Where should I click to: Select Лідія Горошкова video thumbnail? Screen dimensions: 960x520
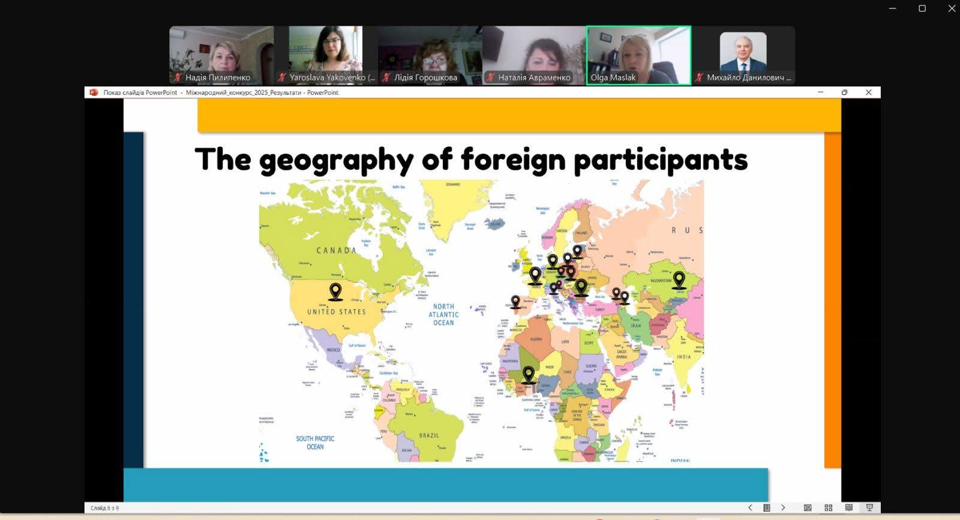click(430, 55)
